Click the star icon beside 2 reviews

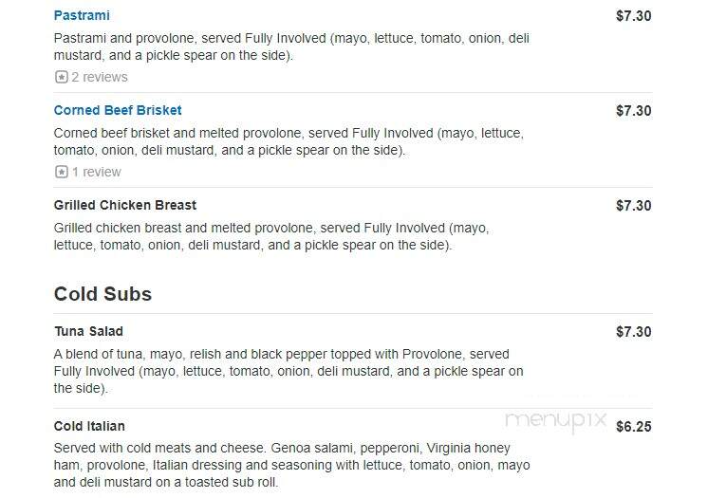tap(61, 77)
